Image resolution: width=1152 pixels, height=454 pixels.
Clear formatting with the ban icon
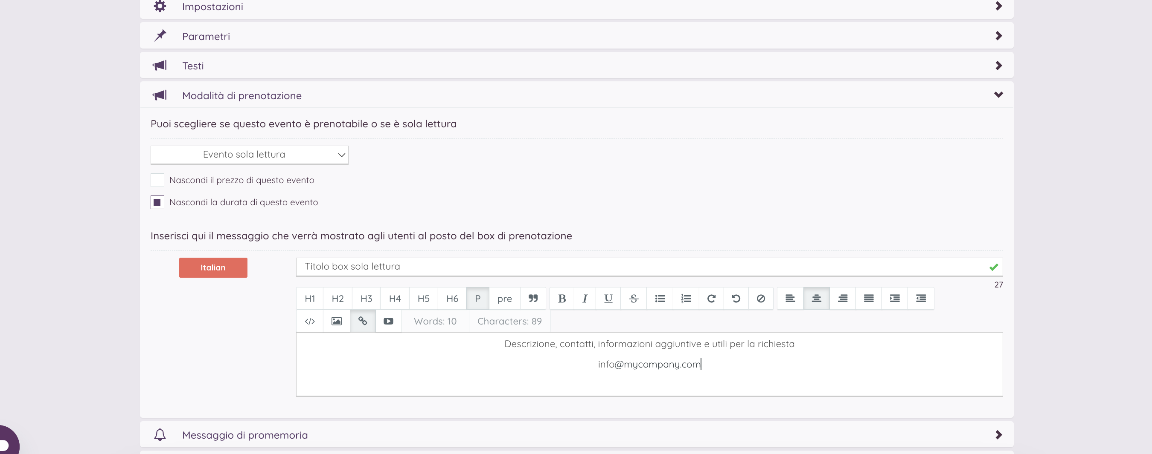[x=761, y=298]
